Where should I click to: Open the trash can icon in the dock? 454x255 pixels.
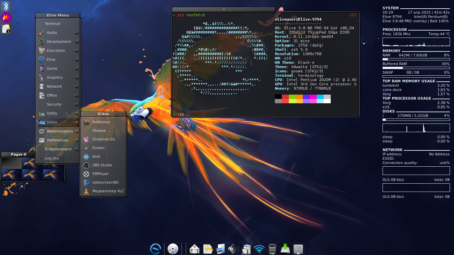tap(272, 249)
